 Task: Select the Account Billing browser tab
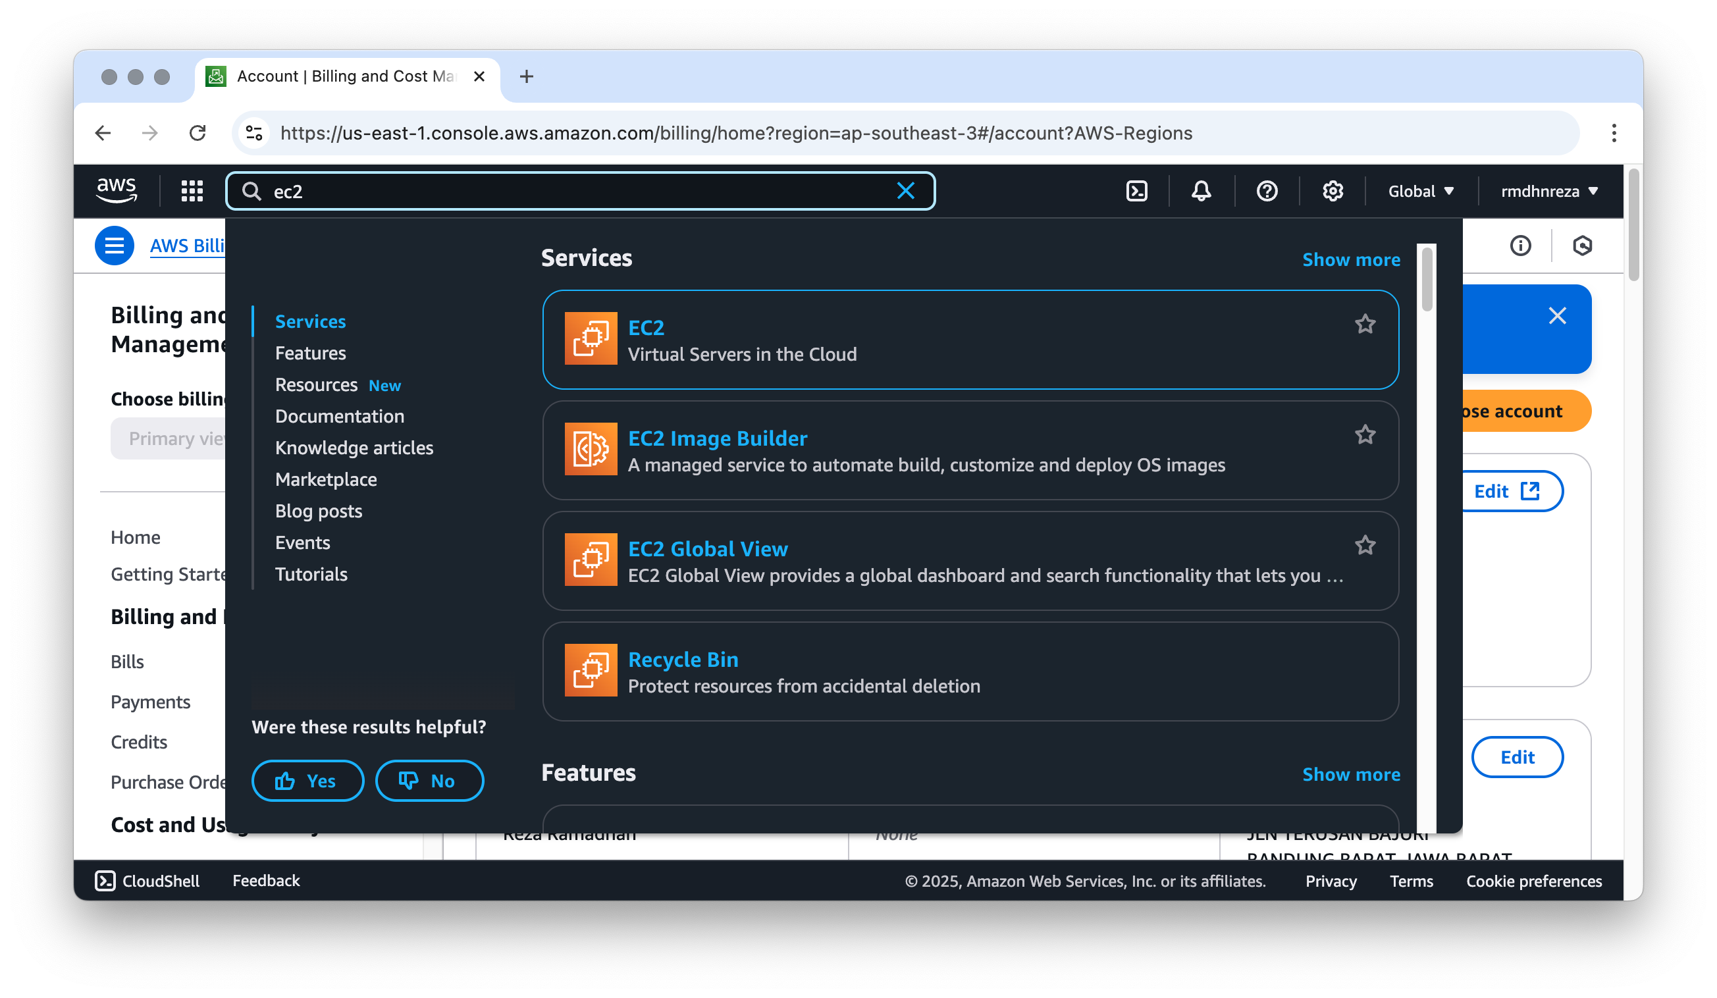(346, 76)
